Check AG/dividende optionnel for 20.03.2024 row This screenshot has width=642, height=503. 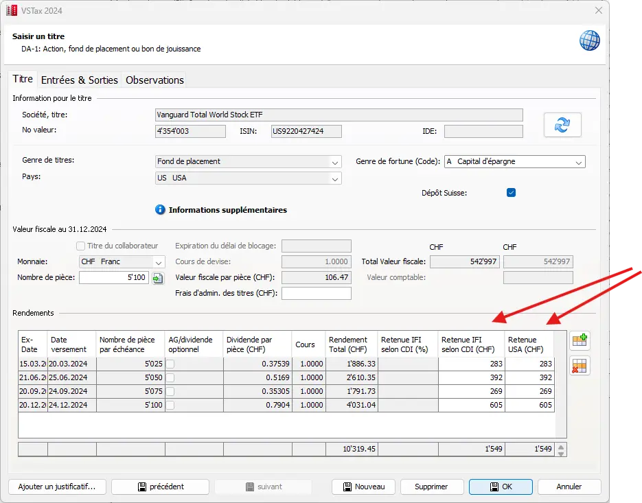pos(170,364)
